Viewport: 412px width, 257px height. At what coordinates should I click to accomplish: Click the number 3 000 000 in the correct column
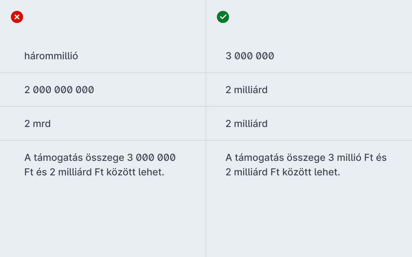coord(250,56)
